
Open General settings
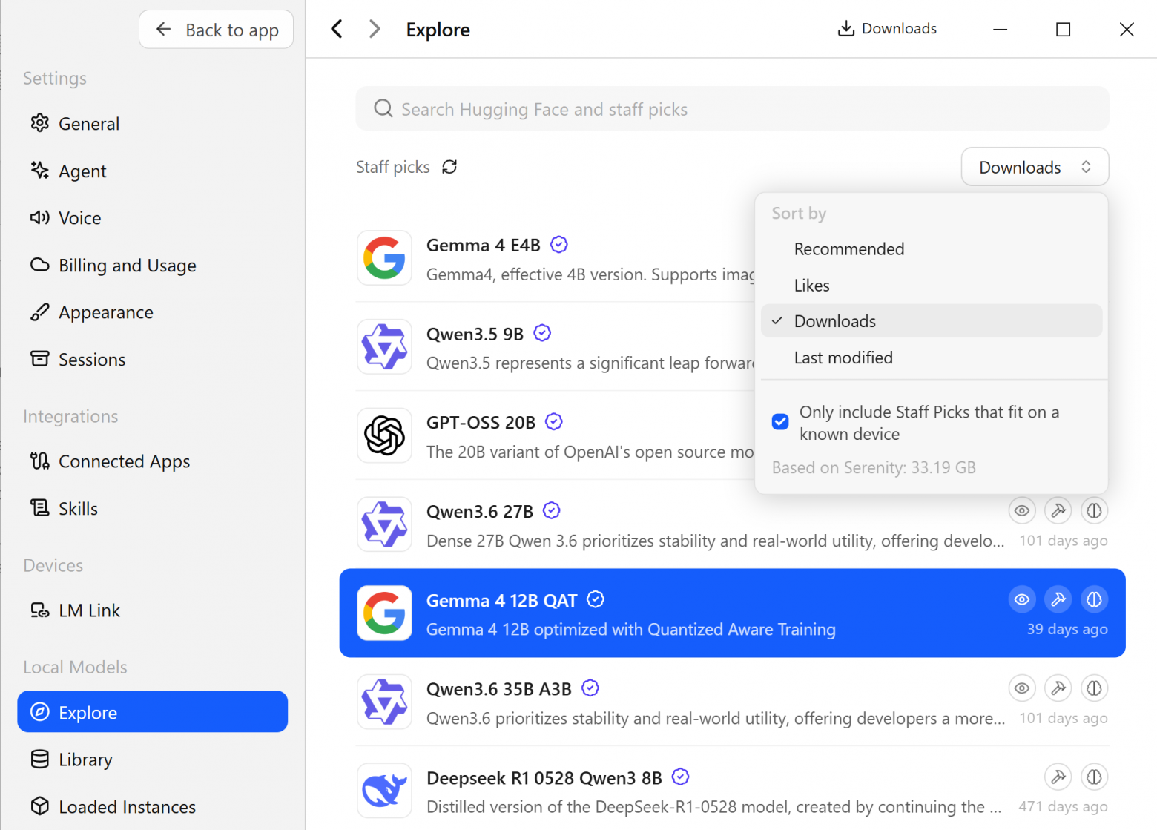point(153,124)
